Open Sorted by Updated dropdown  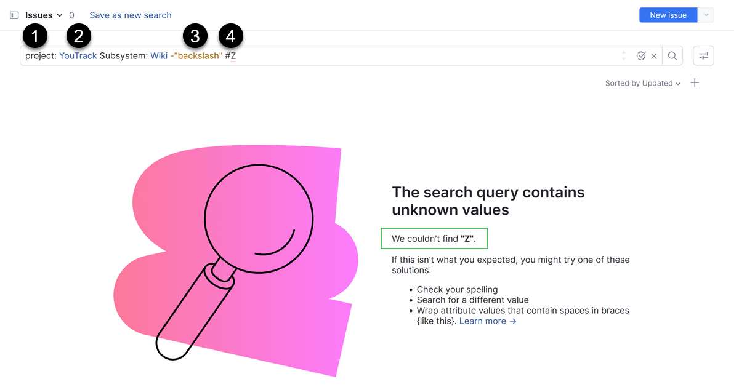[x=642, y=84]
